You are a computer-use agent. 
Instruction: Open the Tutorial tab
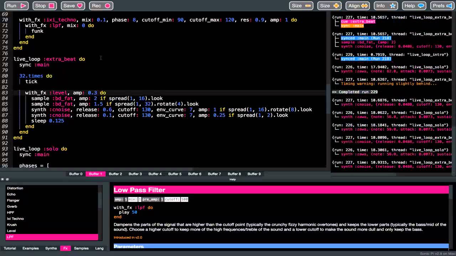[10, 248]
